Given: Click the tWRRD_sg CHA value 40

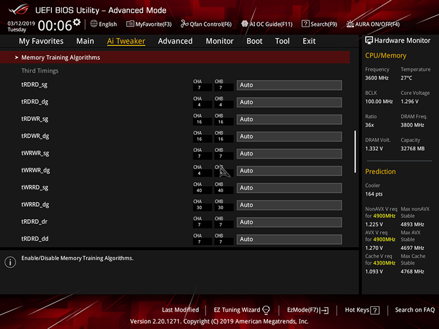Looking at the screenshot, I should 199,190.
